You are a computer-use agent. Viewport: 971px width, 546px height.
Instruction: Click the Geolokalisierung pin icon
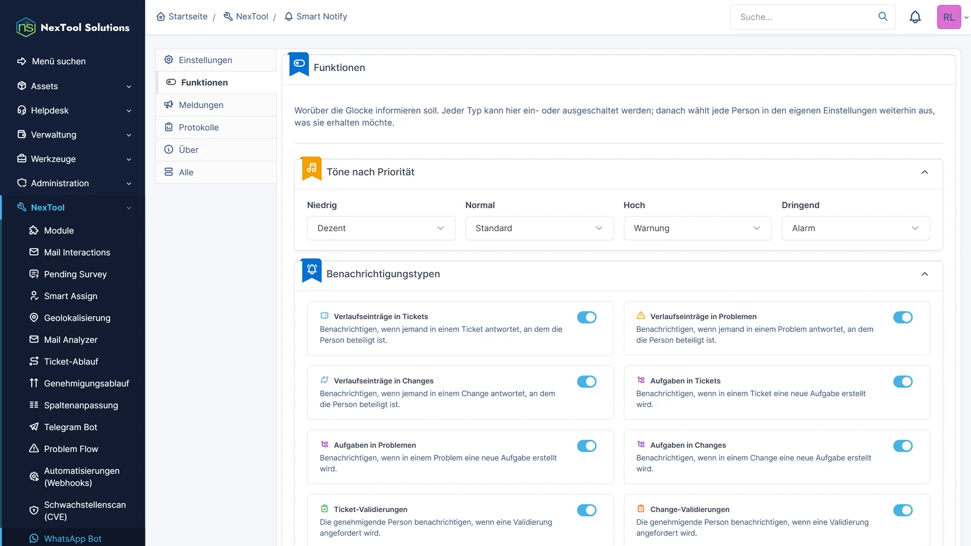click(x=34, y=317)
